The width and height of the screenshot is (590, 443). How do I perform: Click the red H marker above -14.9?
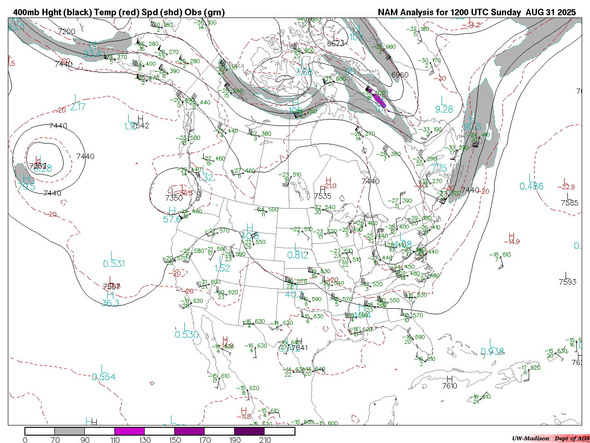click(511, 235)
